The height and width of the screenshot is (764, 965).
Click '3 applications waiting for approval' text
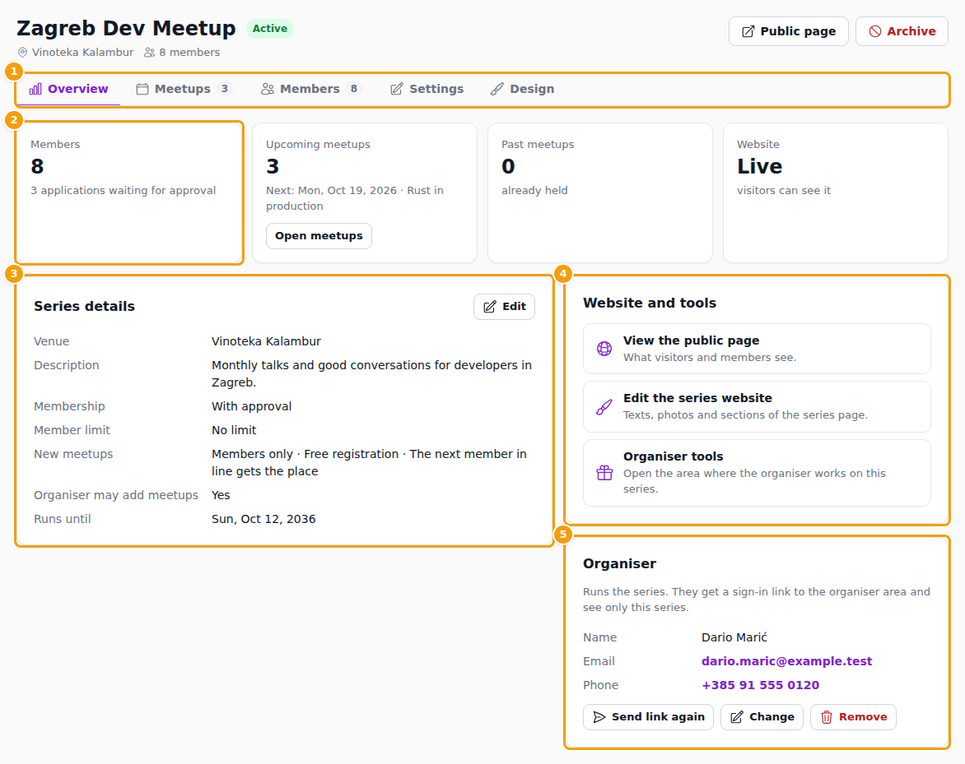pyautogui.click(x=123, y=191)
